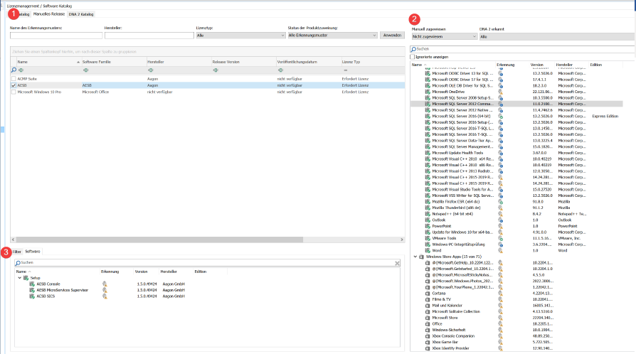The height and width of the screenshot is (354, 636).
Task: Clear the bottom Suchen search box with X
Action: 396,262
